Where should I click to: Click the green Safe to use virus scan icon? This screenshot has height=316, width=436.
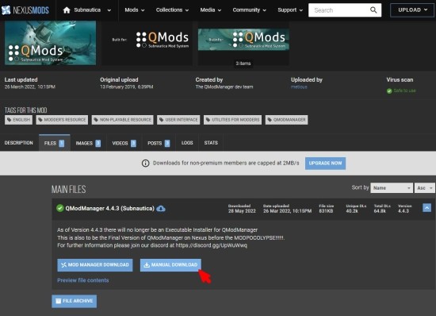pos(389,91)
